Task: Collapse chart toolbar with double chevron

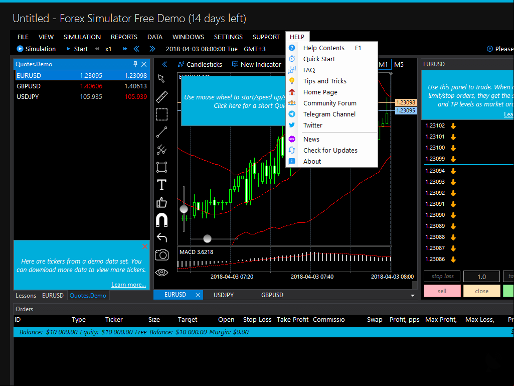Action: (x=164, y=64)
